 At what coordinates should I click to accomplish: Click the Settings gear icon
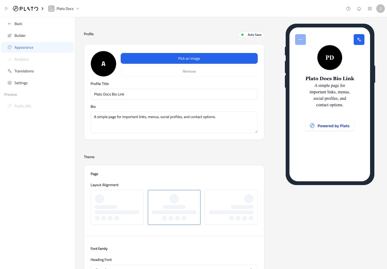pos(10,83)
